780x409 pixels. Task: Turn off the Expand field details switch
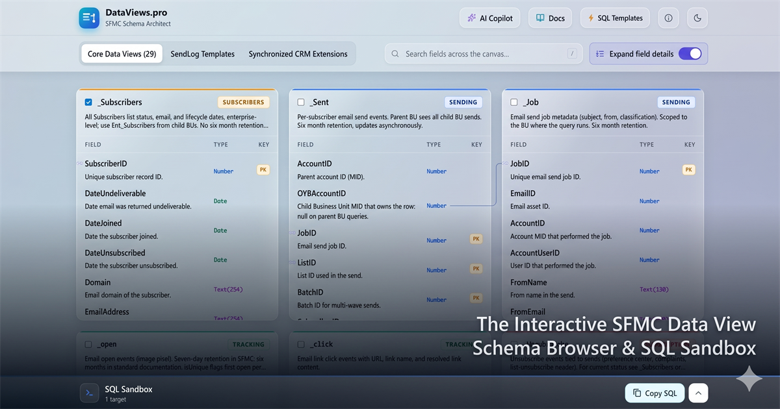point(690,54)
